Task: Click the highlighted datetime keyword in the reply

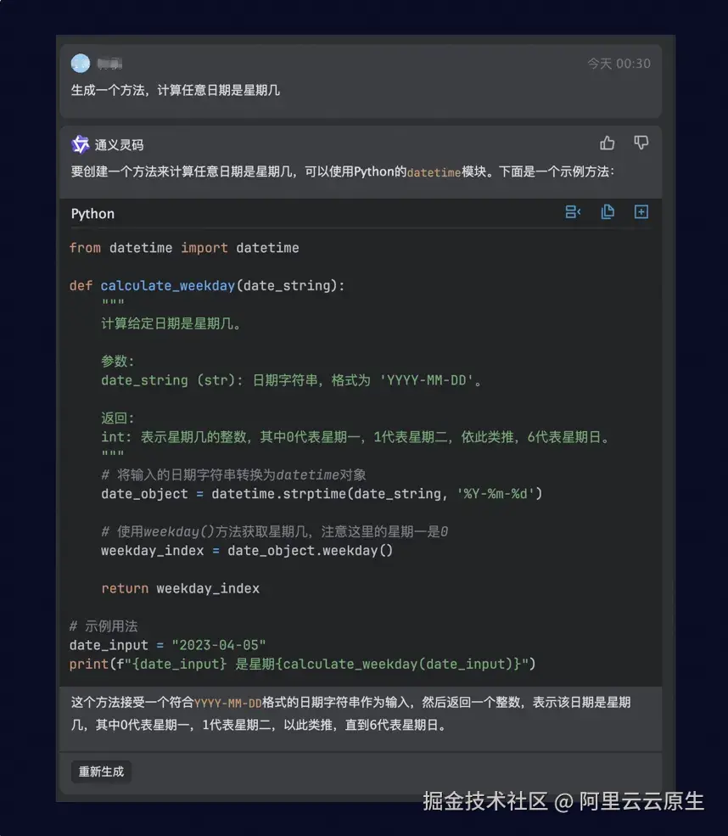Action: coord(433,172)
